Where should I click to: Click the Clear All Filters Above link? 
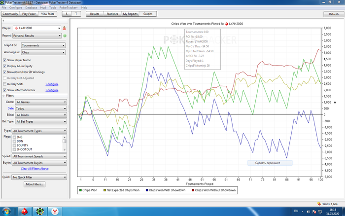(x=34, y=169)
